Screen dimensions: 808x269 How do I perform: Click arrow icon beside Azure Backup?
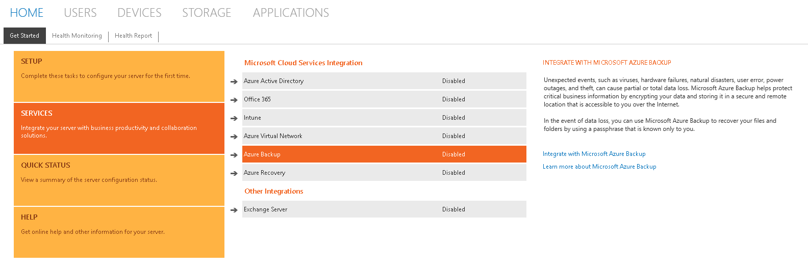coord(234,155)
